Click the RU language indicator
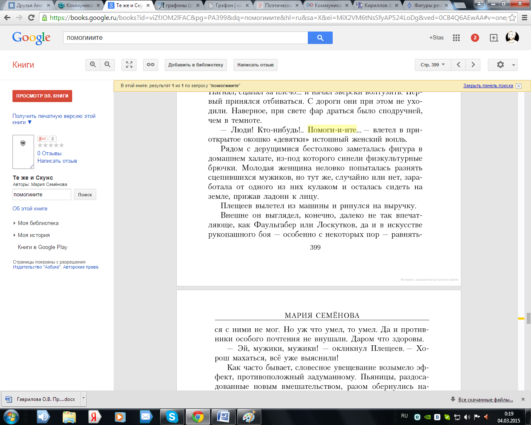 click(x=404, y=416)
